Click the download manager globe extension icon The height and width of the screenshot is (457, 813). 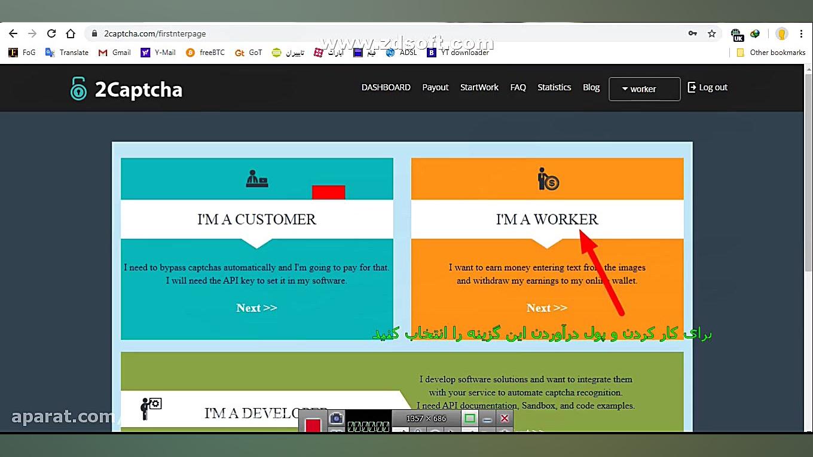755,33
